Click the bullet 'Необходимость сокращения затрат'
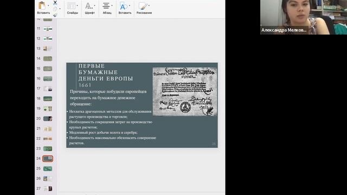Viewport: 347px width, 195px height. [x=110, y=125]
